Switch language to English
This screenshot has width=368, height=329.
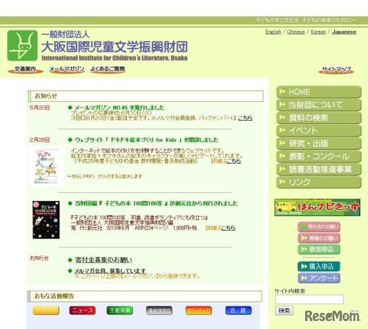click(273, 31)
